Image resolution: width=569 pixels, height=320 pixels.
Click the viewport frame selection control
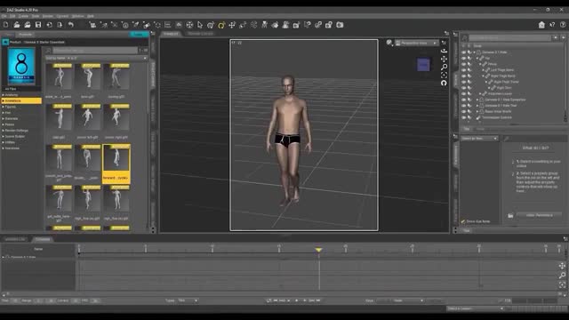pos(444,75)
